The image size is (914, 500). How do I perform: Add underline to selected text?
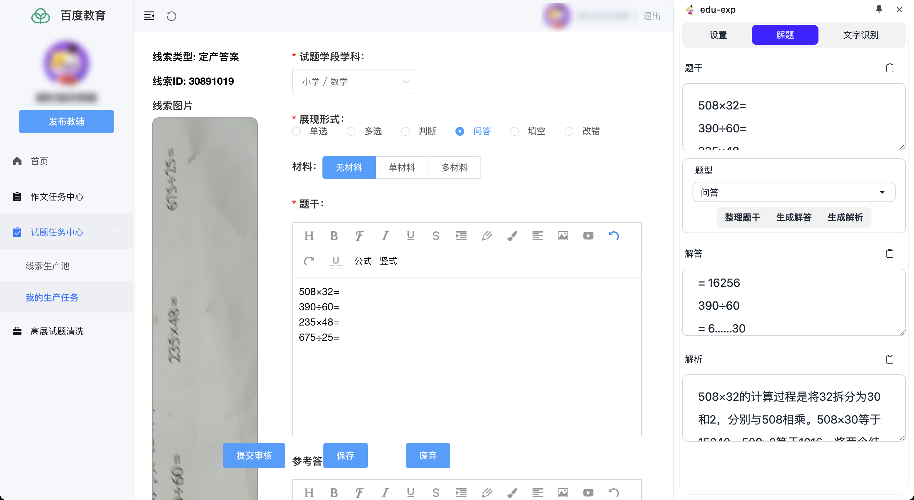410,235
